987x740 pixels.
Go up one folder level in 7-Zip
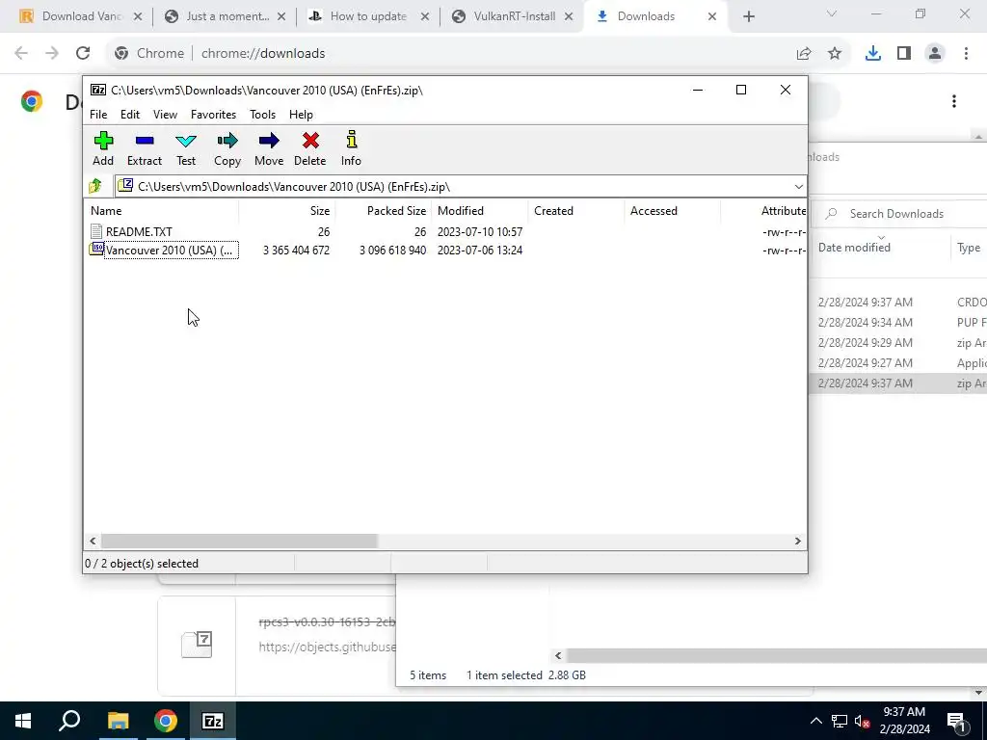(95, 186)
